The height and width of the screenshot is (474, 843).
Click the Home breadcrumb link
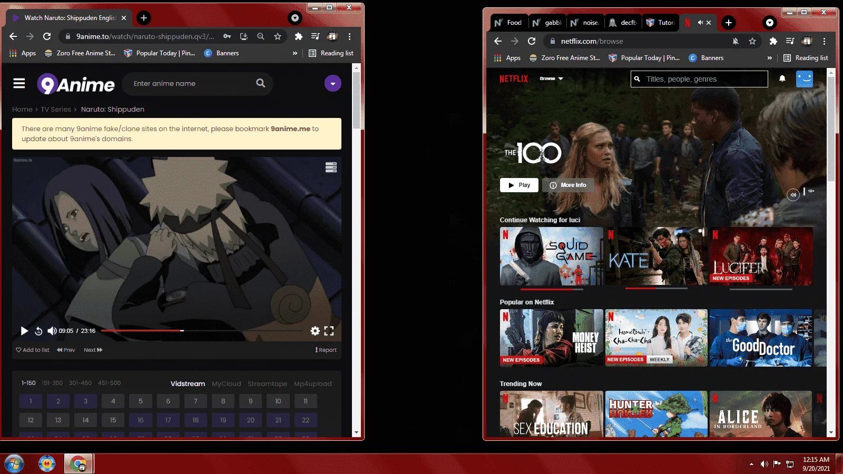click(22, 109)
